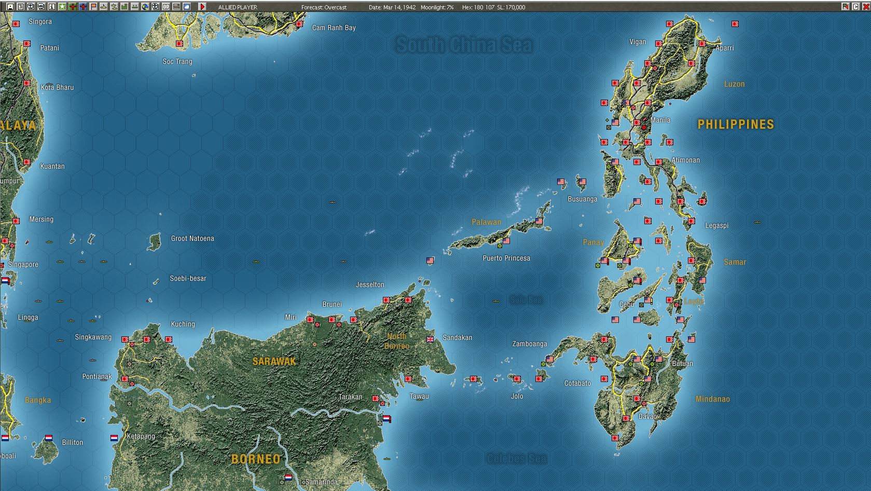Viewport: 871px width, 491px height.
Task: Click the 'Palawan' island label
Action: (x=487, y=222)
